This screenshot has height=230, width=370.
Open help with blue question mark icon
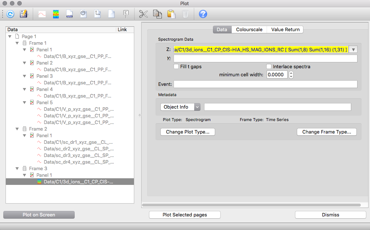pos(203,14)
